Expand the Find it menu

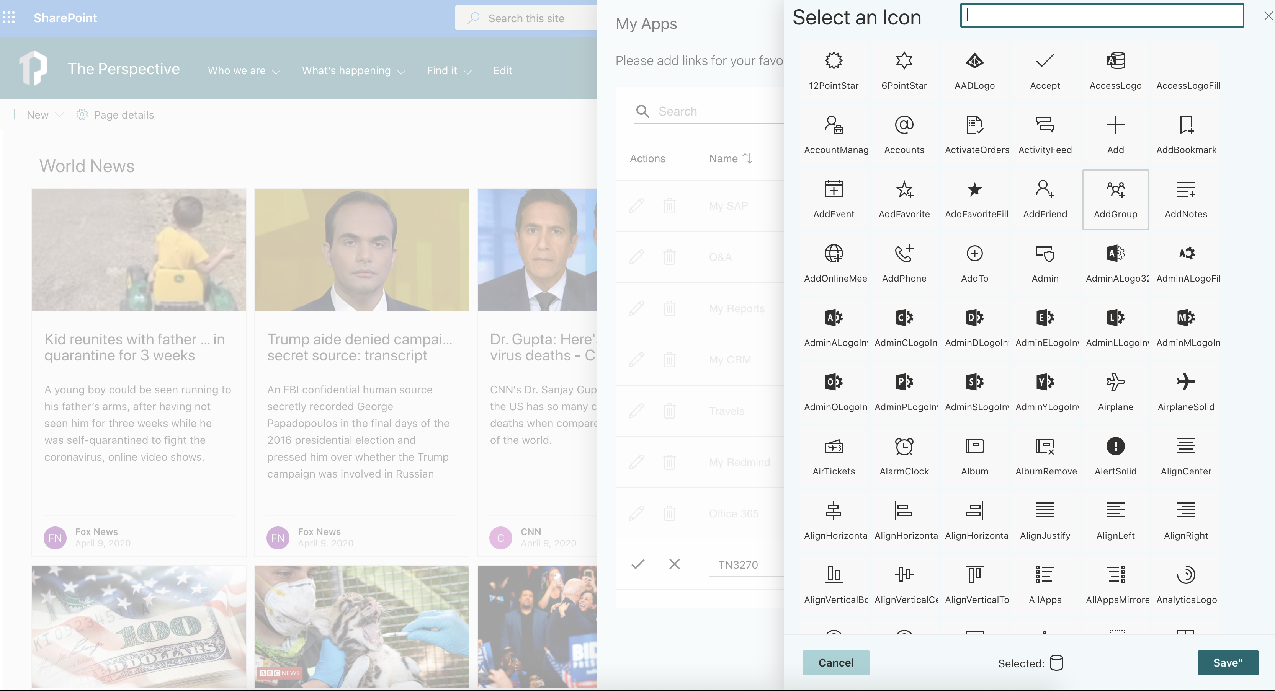[x=449, y=71]
